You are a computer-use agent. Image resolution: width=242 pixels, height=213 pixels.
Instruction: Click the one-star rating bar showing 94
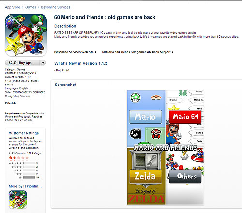click(x=29, y=177)
